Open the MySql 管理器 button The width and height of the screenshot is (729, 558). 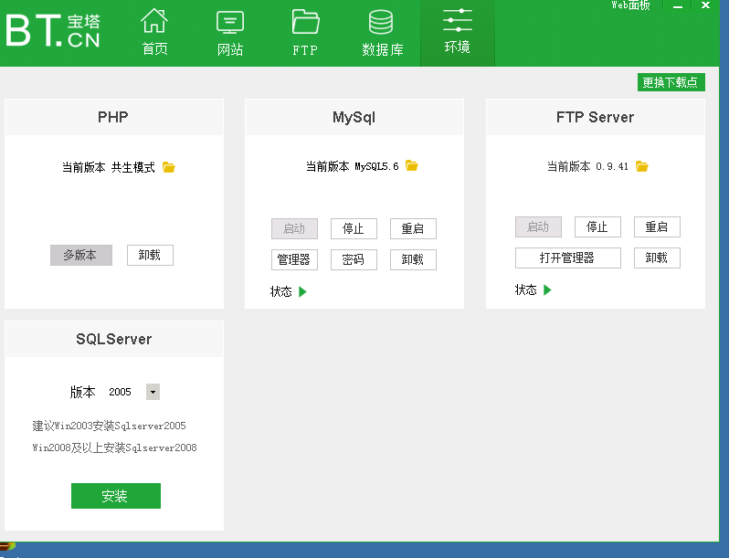[x=294, y=259]
